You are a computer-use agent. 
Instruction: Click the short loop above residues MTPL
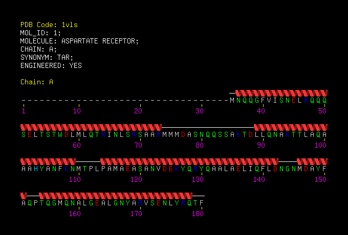(x=88, y=161)
